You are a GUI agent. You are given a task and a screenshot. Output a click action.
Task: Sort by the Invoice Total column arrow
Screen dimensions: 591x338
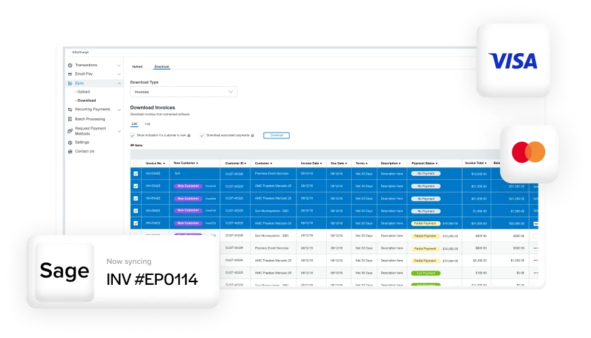pyautogui.click(x=485, y=163)
